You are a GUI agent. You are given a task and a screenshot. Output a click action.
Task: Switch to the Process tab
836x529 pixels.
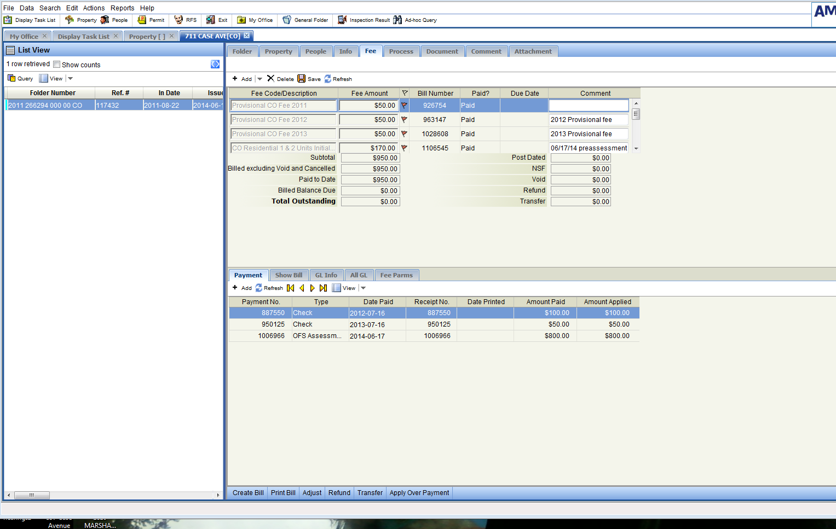[x=401, y=51]
